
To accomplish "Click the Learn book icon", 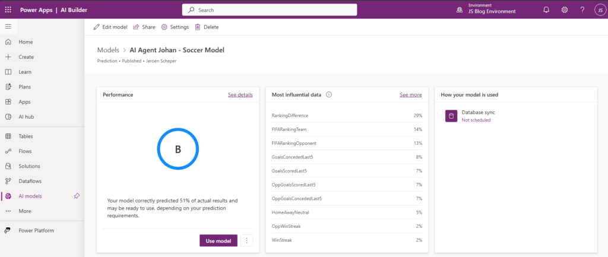I will [8, 72].
